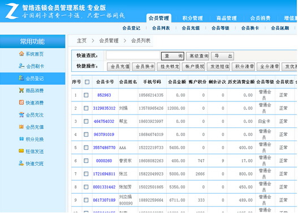Click the 会员管理 breadcrumb link
This screenshot has height=213, width=298.
pyautogui.click(x=109, y=41)
